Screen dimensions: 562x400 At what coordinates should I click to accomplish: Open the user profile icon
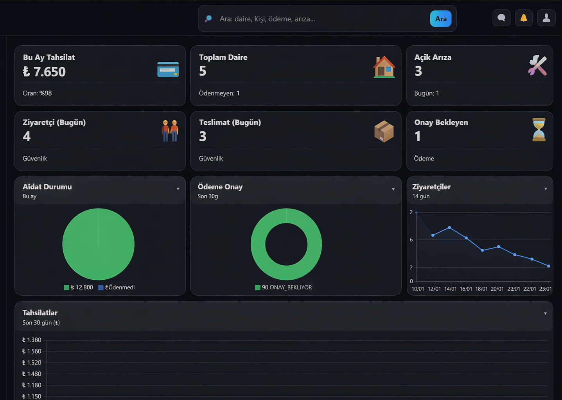(x=546, y=18)
